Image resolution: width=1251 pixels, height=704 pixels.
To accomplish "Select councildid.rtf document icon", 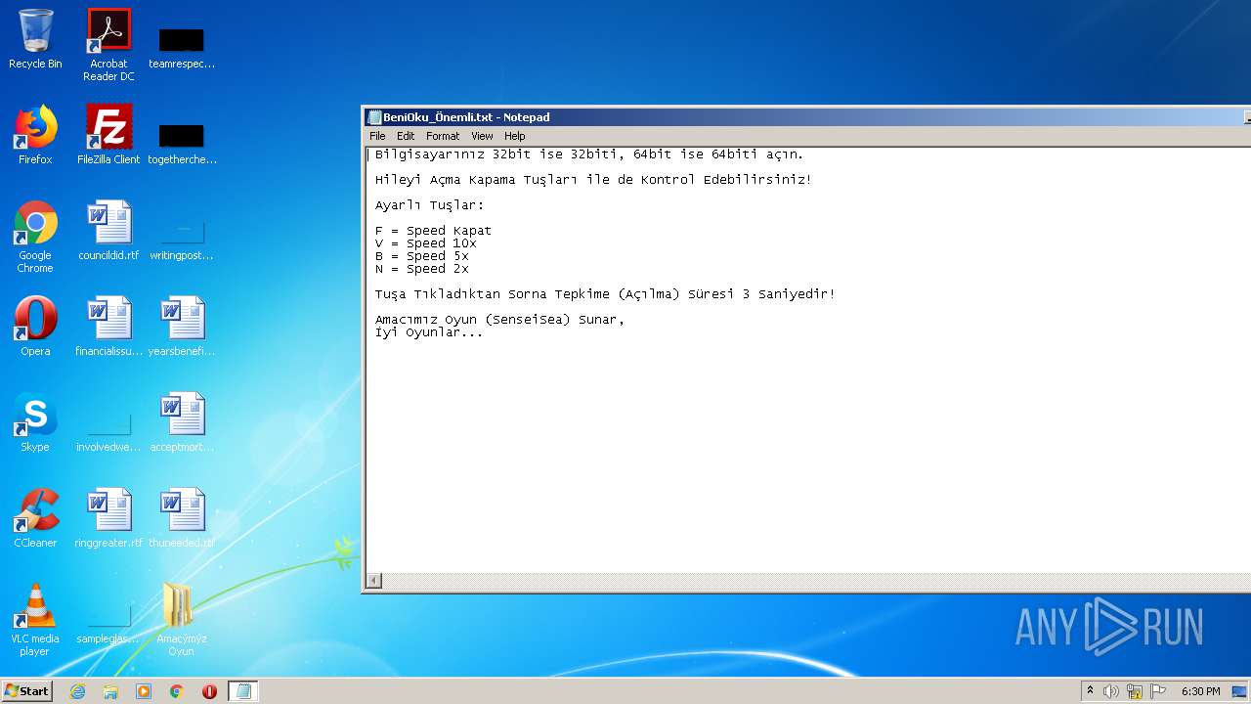I will [108, 231].
